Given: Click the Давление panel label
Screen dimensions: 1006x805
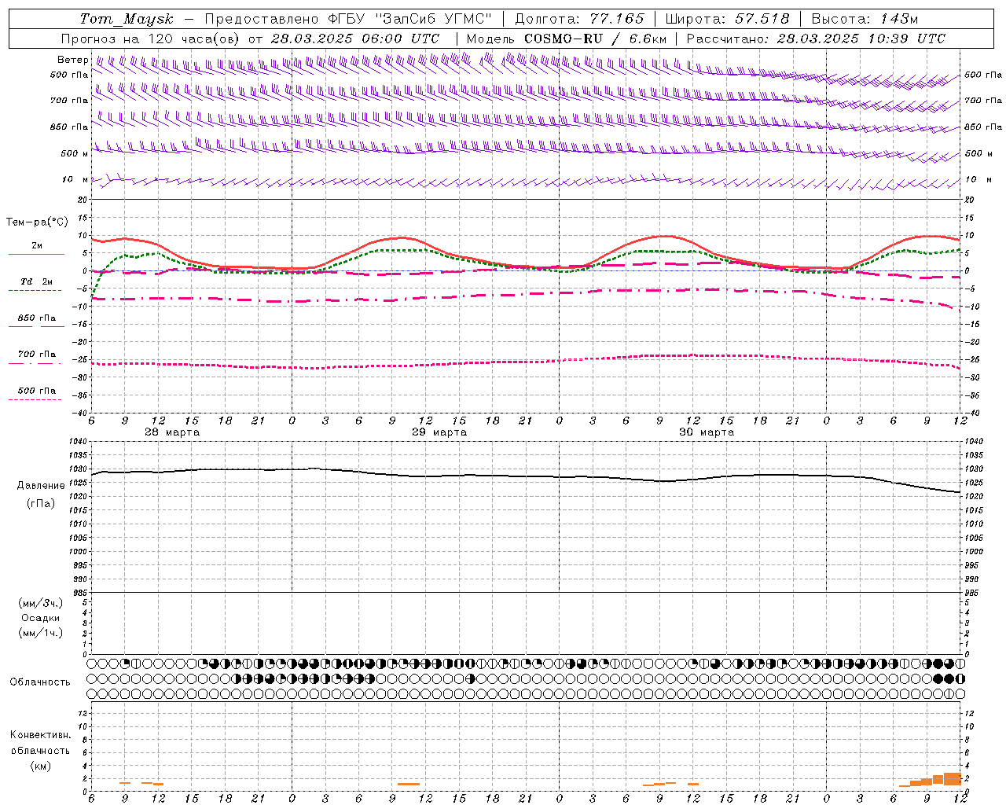Looking at the screenshot, I should [41, 486].
